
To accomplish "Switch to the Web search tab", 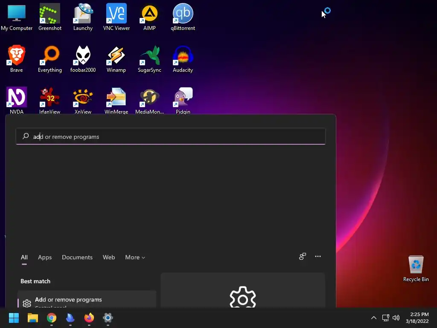I will 109,257.
